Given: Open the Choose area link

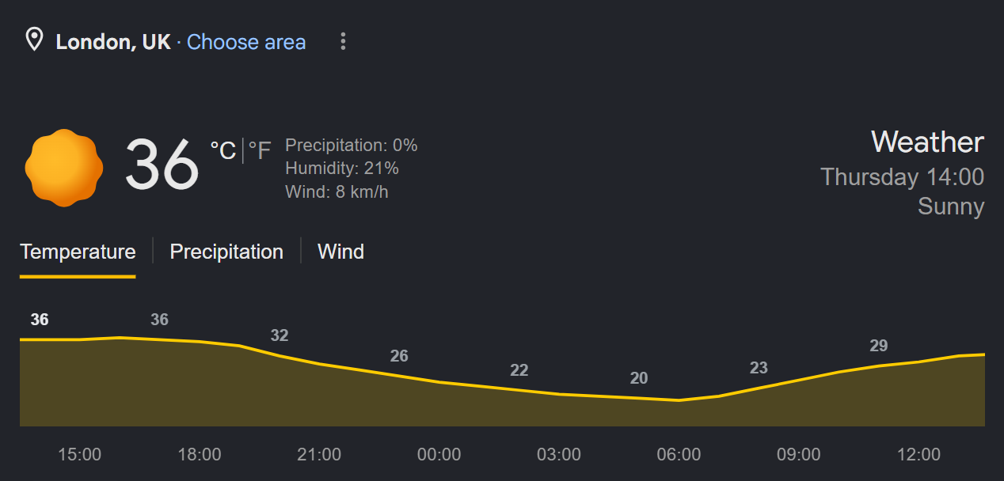Looking at the screenshot, I should (x=246, y=42).
